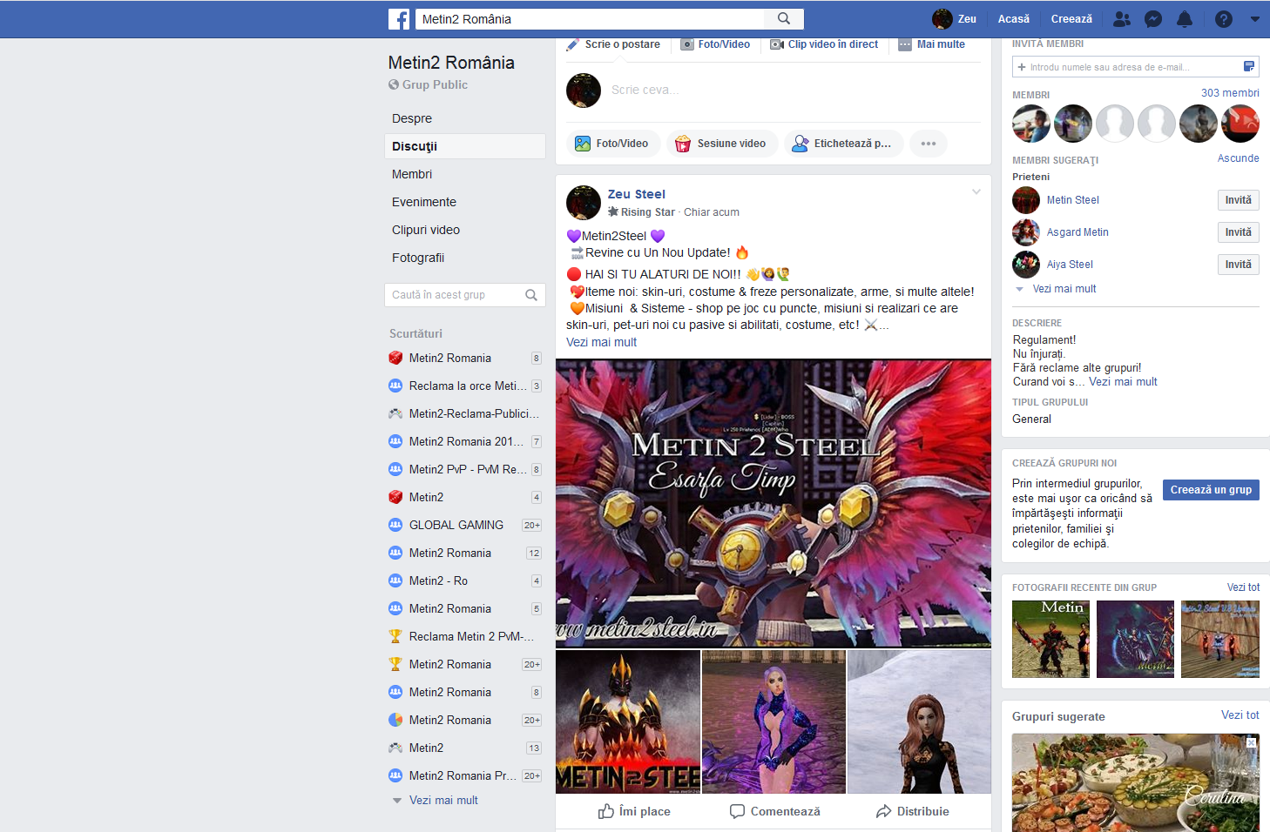Open the three-dots more composer options
The image size is (1270, 832).
[x=929, y=144]
